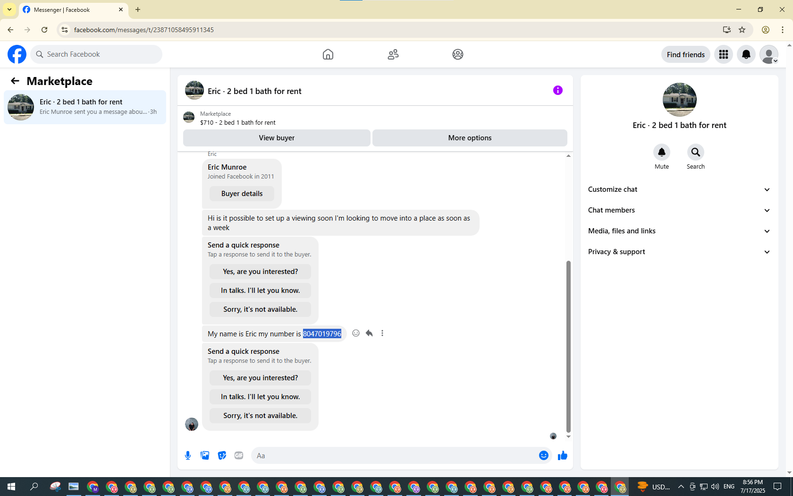Reload the page in the browser

tap(44, 30)
